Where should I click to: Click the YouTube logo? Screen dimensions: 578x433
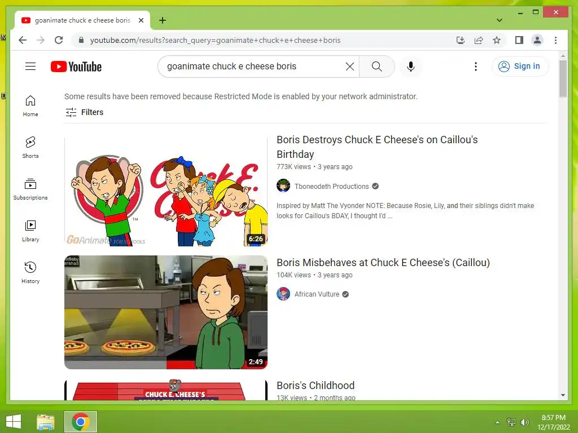click(76, 67)
